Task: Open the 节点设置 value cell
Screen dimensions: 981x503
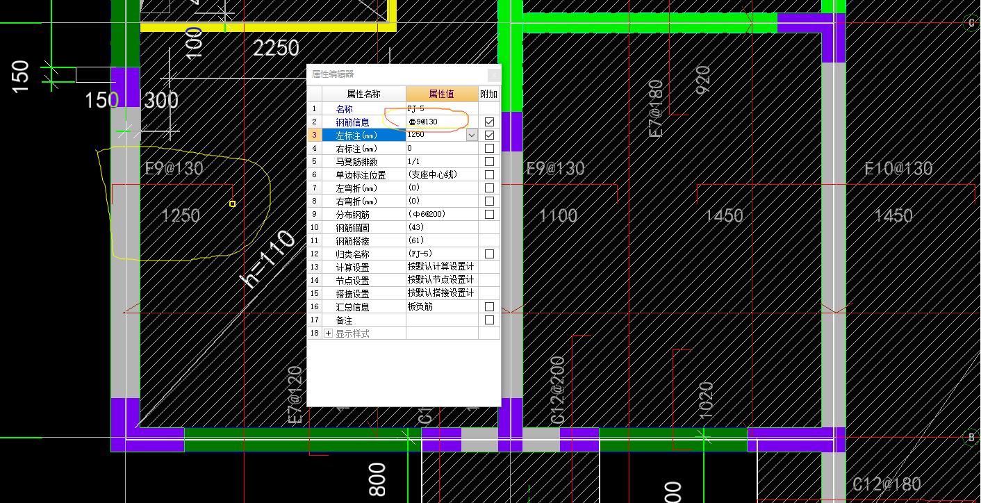Action: [442, 280]
